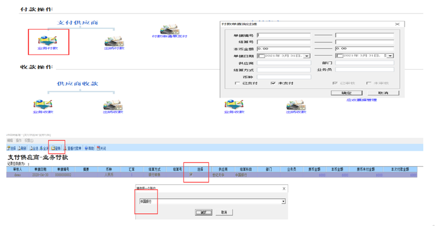Open the 操作 menu

pyautogui.click(x=19, y=141)
